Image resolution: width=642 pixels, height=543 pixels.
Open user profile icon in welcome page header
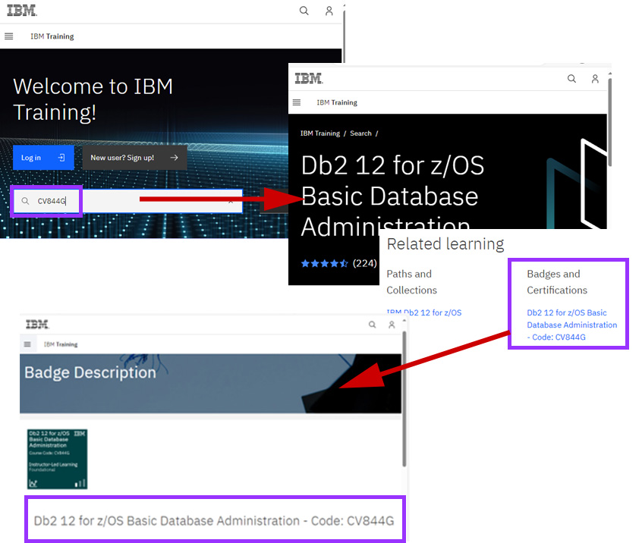329,11
